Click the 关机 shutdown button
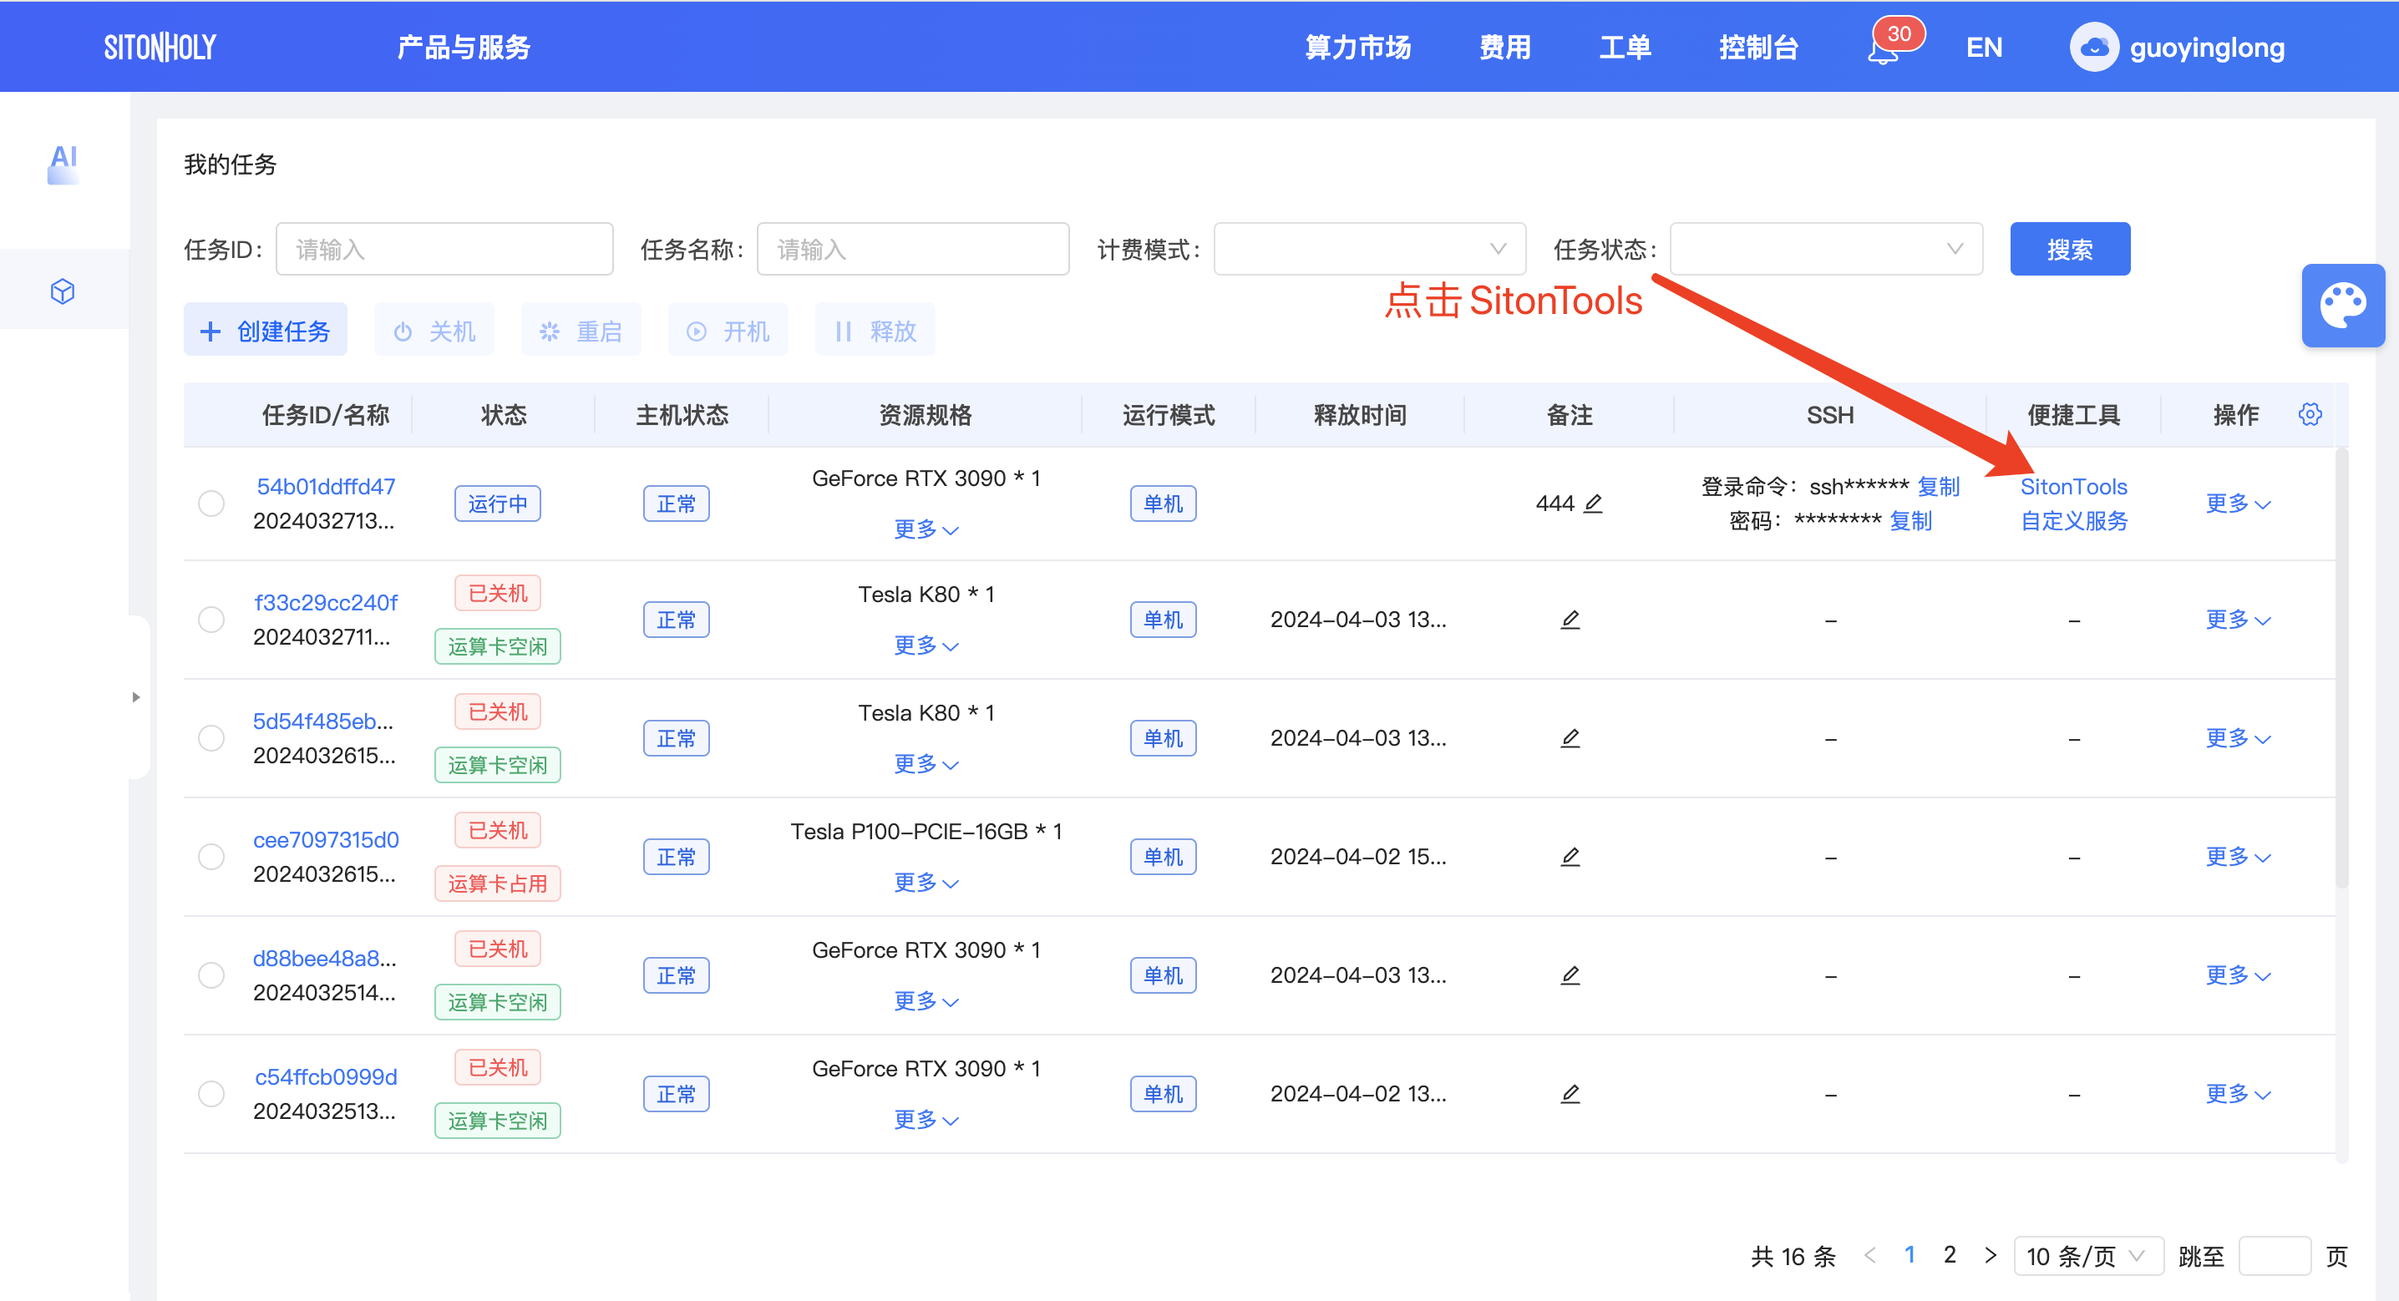Image resolution: width=2399 pixels, height=1301 pixels. point(434,331)
